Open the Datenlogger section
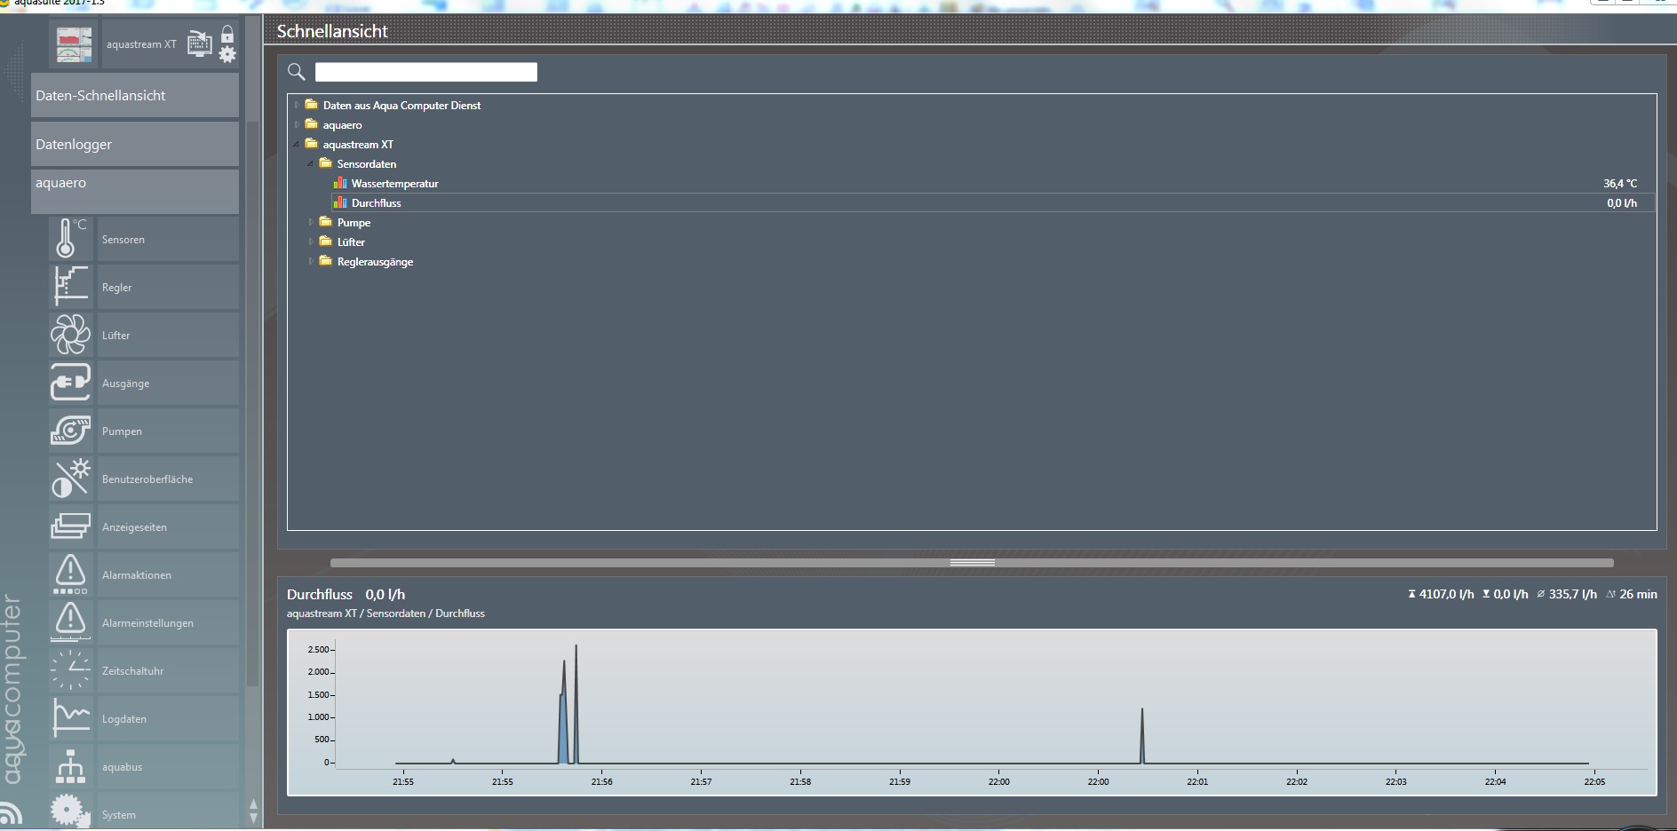The height and width of the screenshot is (831, 1677). 135,145
